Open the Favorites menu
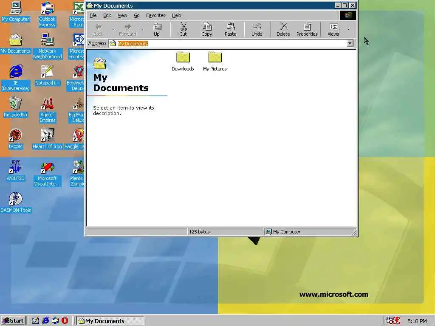The image size is (435, 326). [x=155, y=15]
